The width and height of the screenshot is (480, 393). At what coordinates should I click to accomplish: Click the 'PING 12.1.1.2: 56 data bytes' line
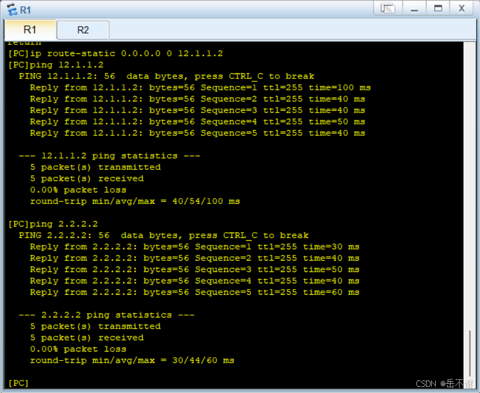(167, 76)
